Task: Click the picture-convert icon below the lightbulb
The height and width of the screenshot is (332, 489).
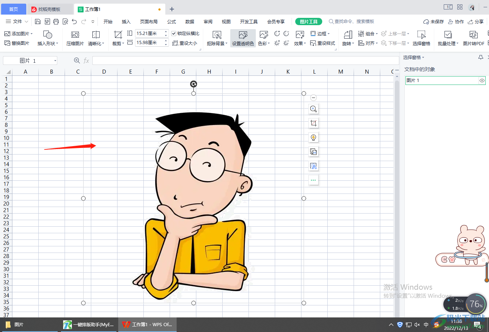Action: click(x=313, y=152)
